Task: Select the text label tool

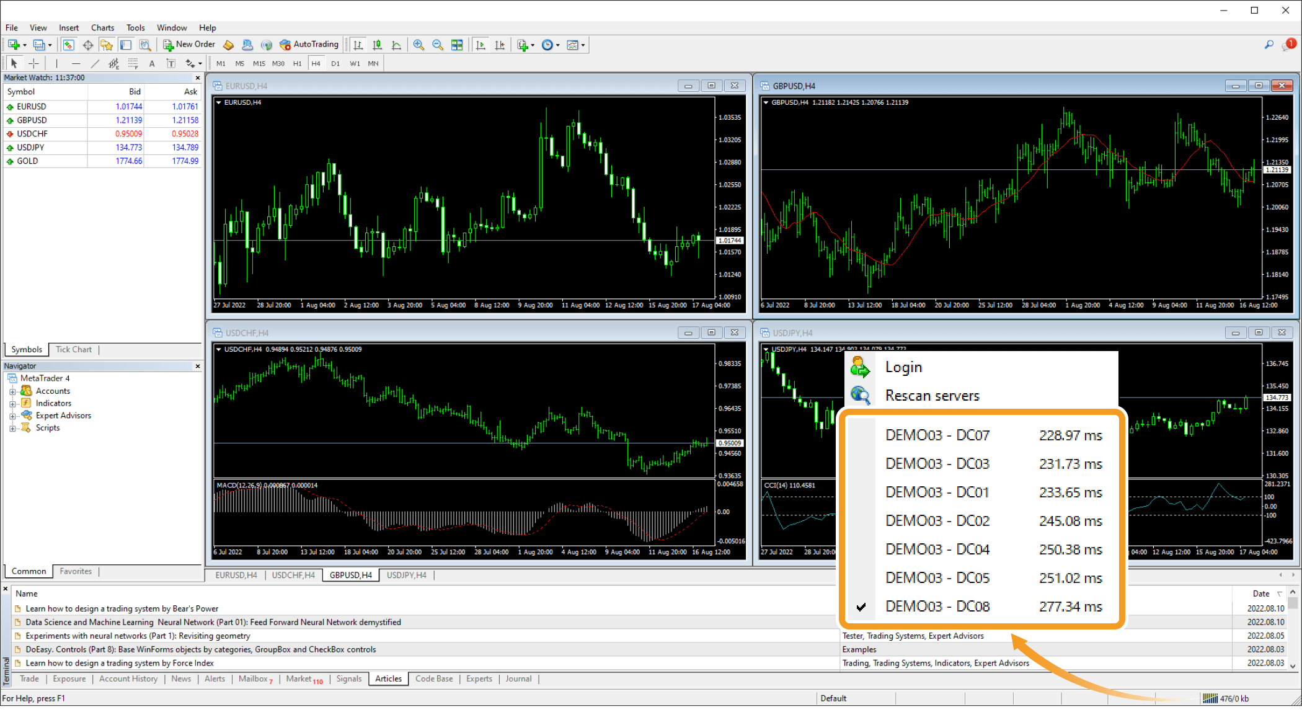Action: [171, 63]
